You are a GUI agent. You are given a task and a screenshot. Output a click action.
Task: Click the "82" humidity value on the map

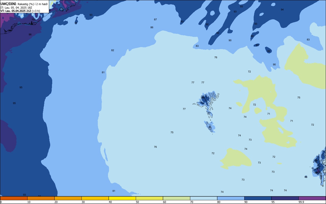coord(113,50)
